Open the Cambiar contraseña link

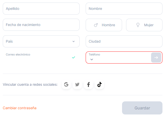tap(20, 108)
